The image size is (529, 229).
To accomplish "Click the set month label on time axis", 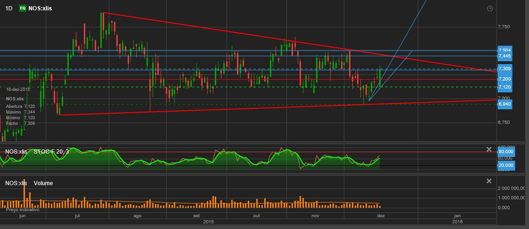I will [x=196, y=216].
